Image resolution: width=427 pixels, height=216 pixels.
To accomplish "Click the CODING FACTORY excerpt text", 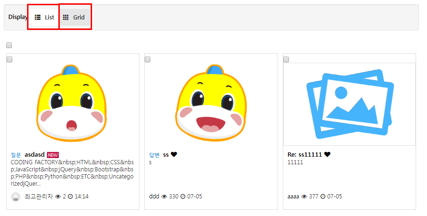I will coord(72,173).
